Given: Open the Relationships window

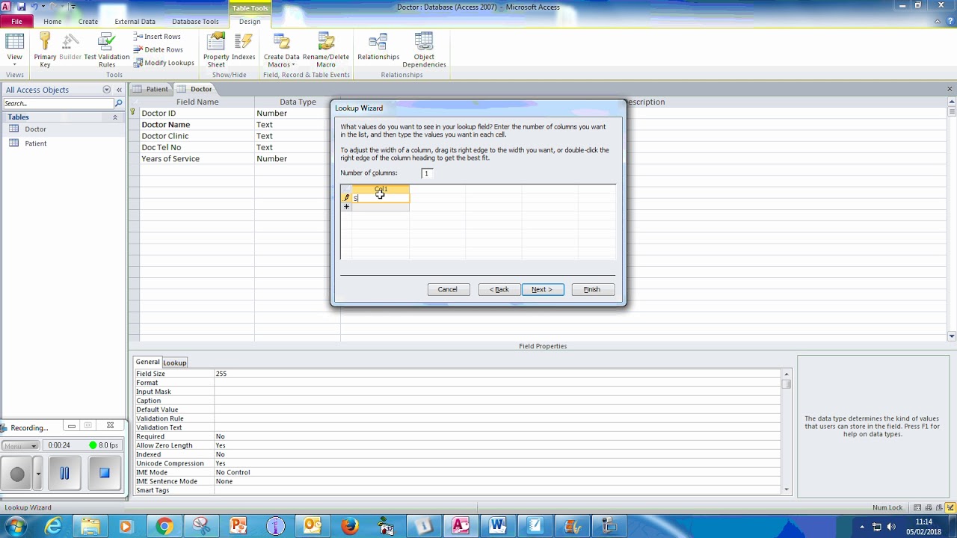Looking at the screenshot, I should point(378,46).
